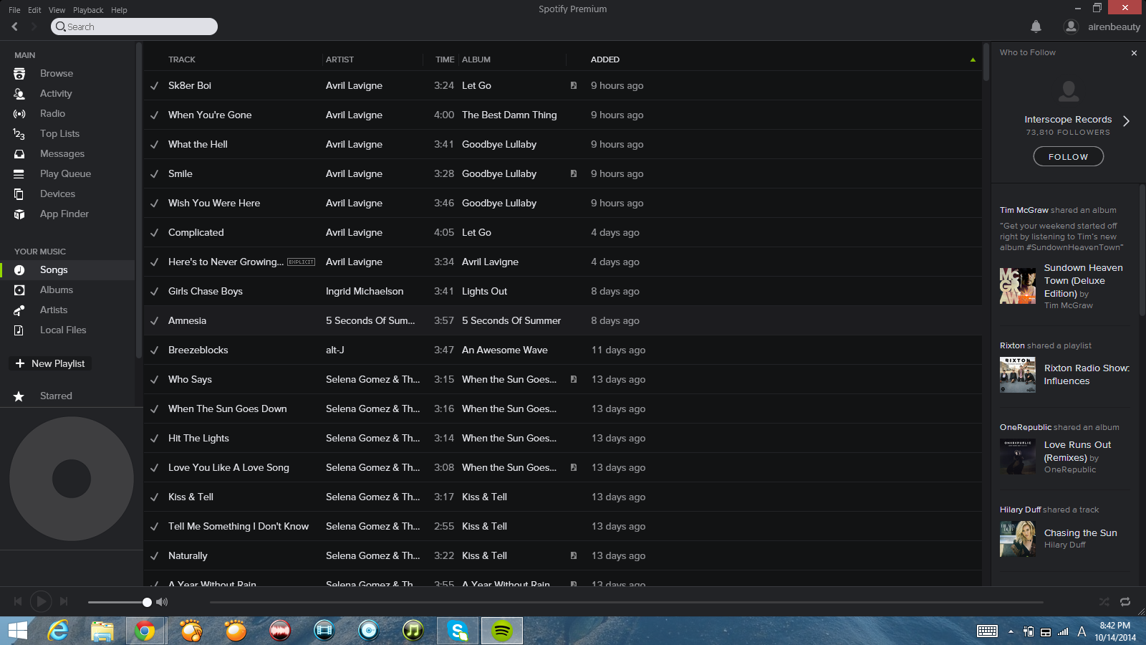Go back with the left arrow
Viewport: 1146px width, 645px height.
point(15,27)
